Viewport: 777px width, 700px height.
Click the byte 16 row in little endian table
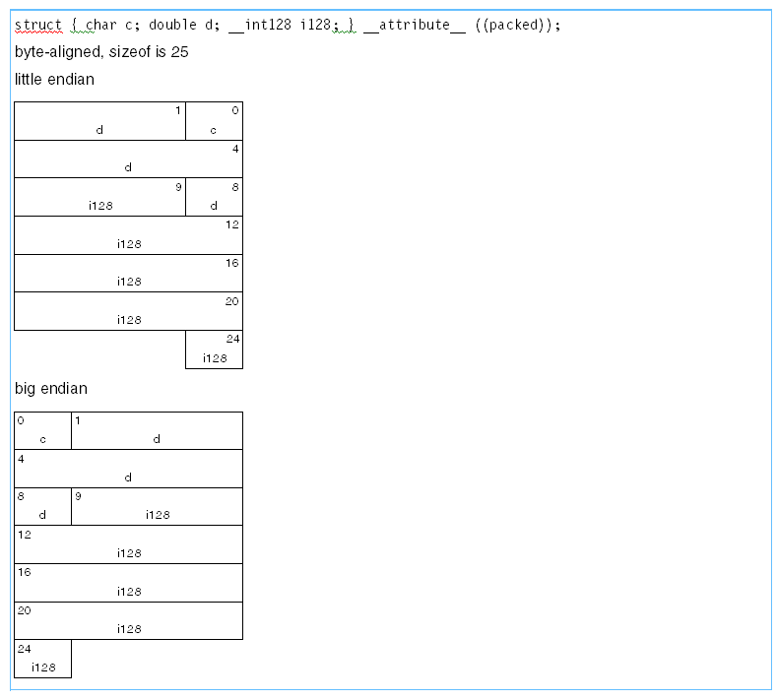tap(128, 273)
